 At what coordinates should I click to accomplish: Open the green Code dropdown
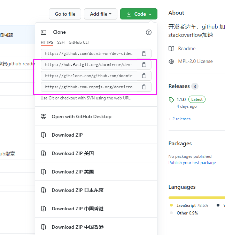(139, 14)
